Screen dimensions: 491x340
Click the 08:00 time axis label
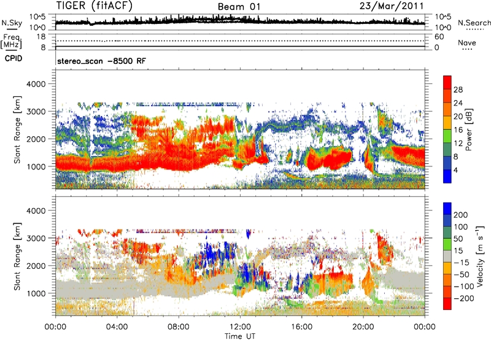click(179, 327)
